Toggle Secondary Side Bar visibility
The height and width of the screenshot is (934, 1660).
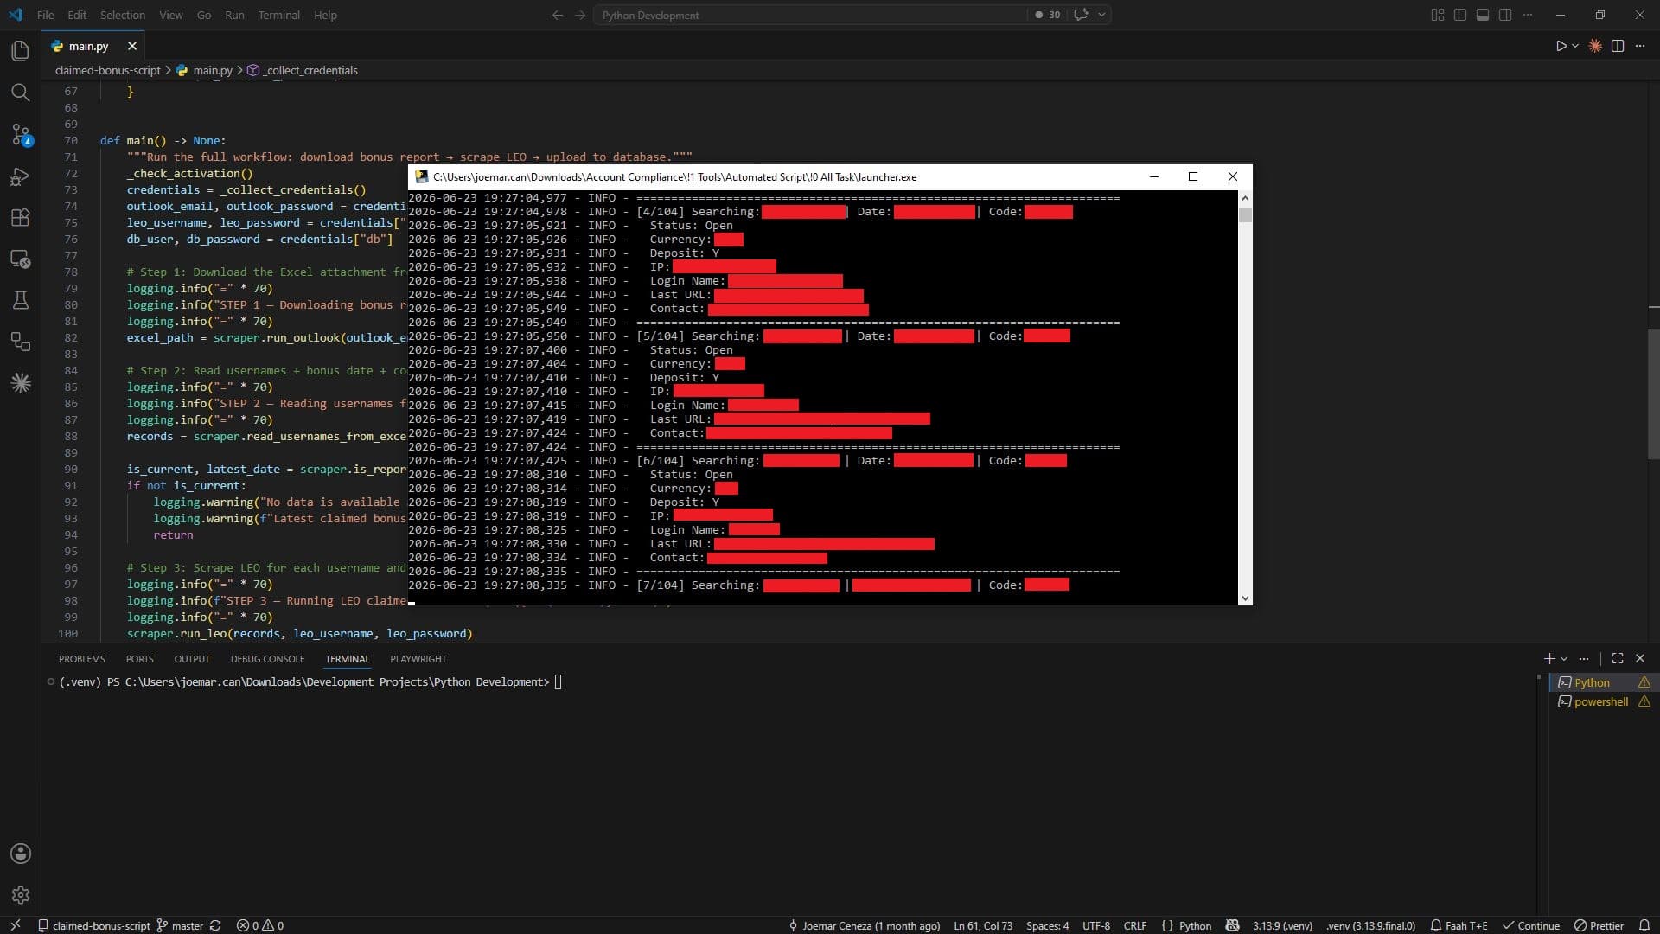click(1505, 15)
